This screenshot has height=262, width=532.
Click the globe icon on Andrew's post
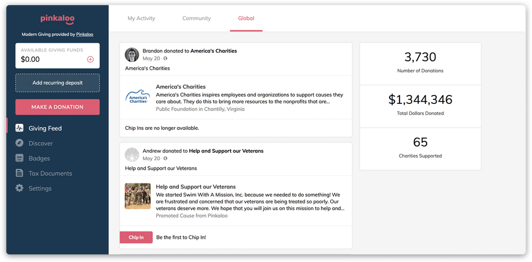click(x=165, y=159)
